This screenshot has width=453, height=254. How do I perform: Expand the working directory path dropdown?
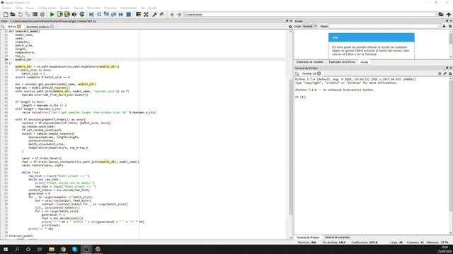tap(435, 14)
